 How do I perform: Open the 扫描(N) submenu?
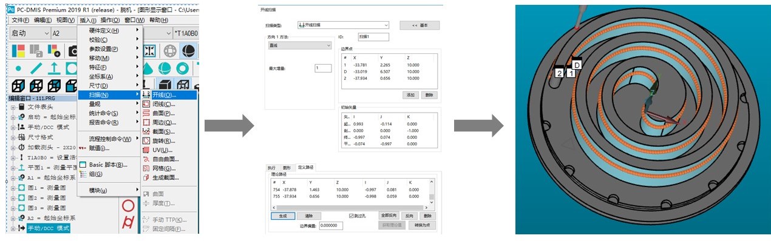pos(109,95)
